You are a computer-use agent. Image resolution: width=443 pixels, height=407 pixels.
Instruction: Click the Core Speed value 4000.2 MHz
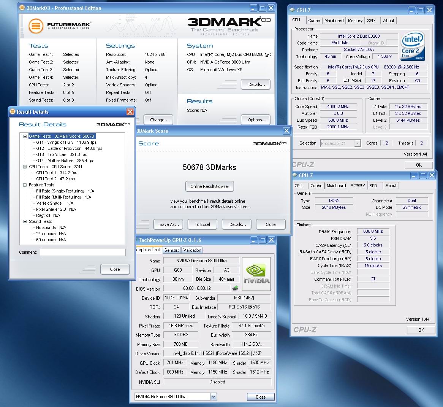click(338, 107)
